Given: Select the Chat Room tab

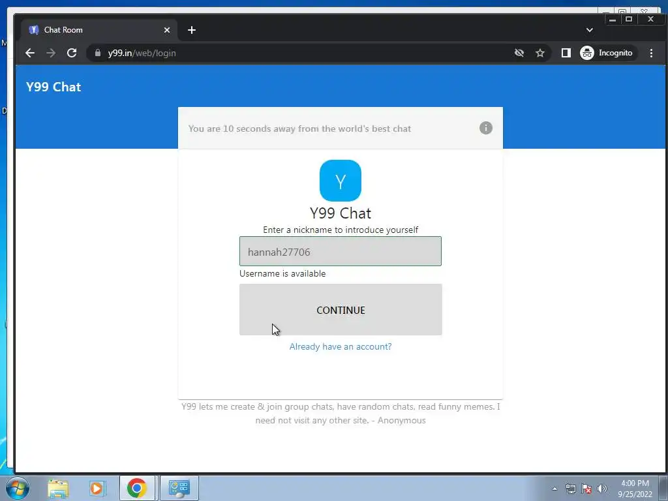Looking at the screenshot, I should coord(99,30).
